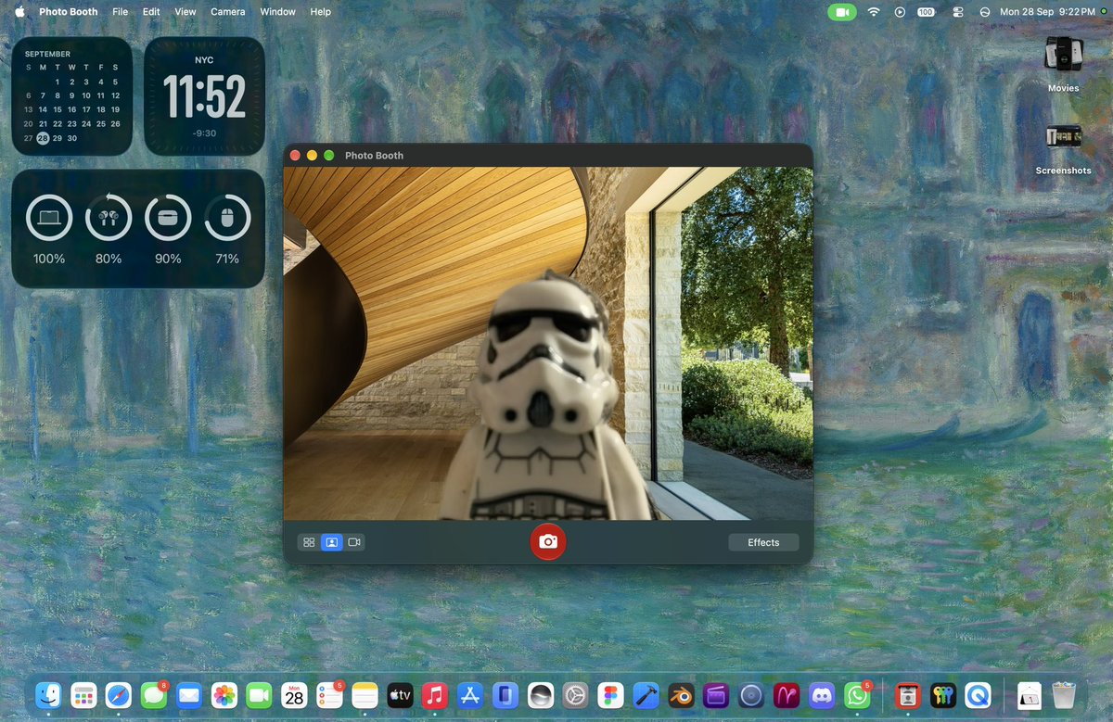Open the Apple TV app from the Dock

click(x=400, y=695)
